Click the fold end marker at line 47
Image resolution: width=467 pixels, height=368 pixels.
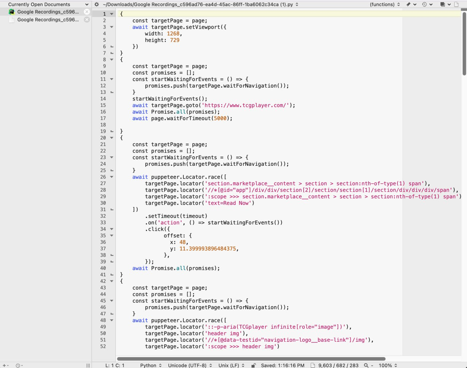click(x=112, y=314)
